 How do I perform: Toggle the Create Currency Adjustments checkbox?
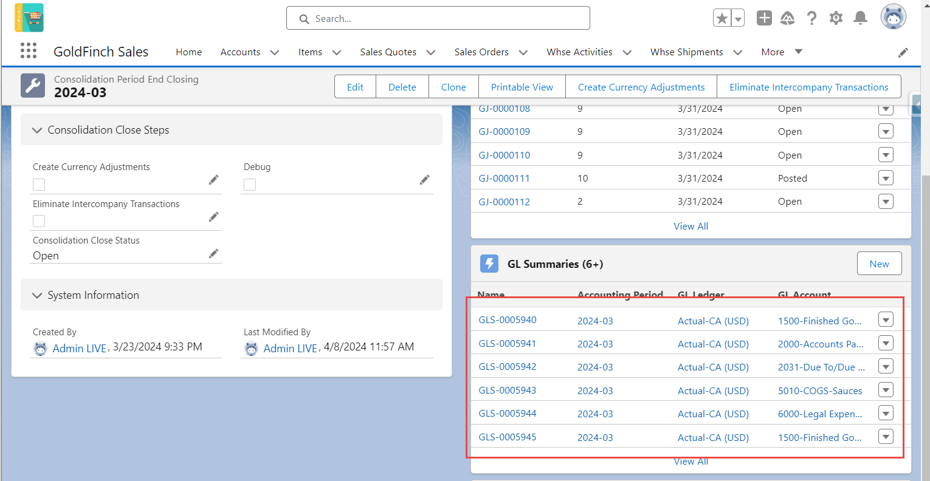(x=39, y=185)
